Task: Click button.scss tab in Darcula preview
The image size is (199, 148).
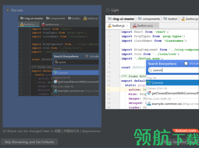Action: tap(52, 24)
